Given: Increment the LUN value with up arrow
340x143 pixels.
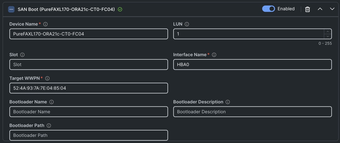Looking at the screenshot, I should pos(328,32).
